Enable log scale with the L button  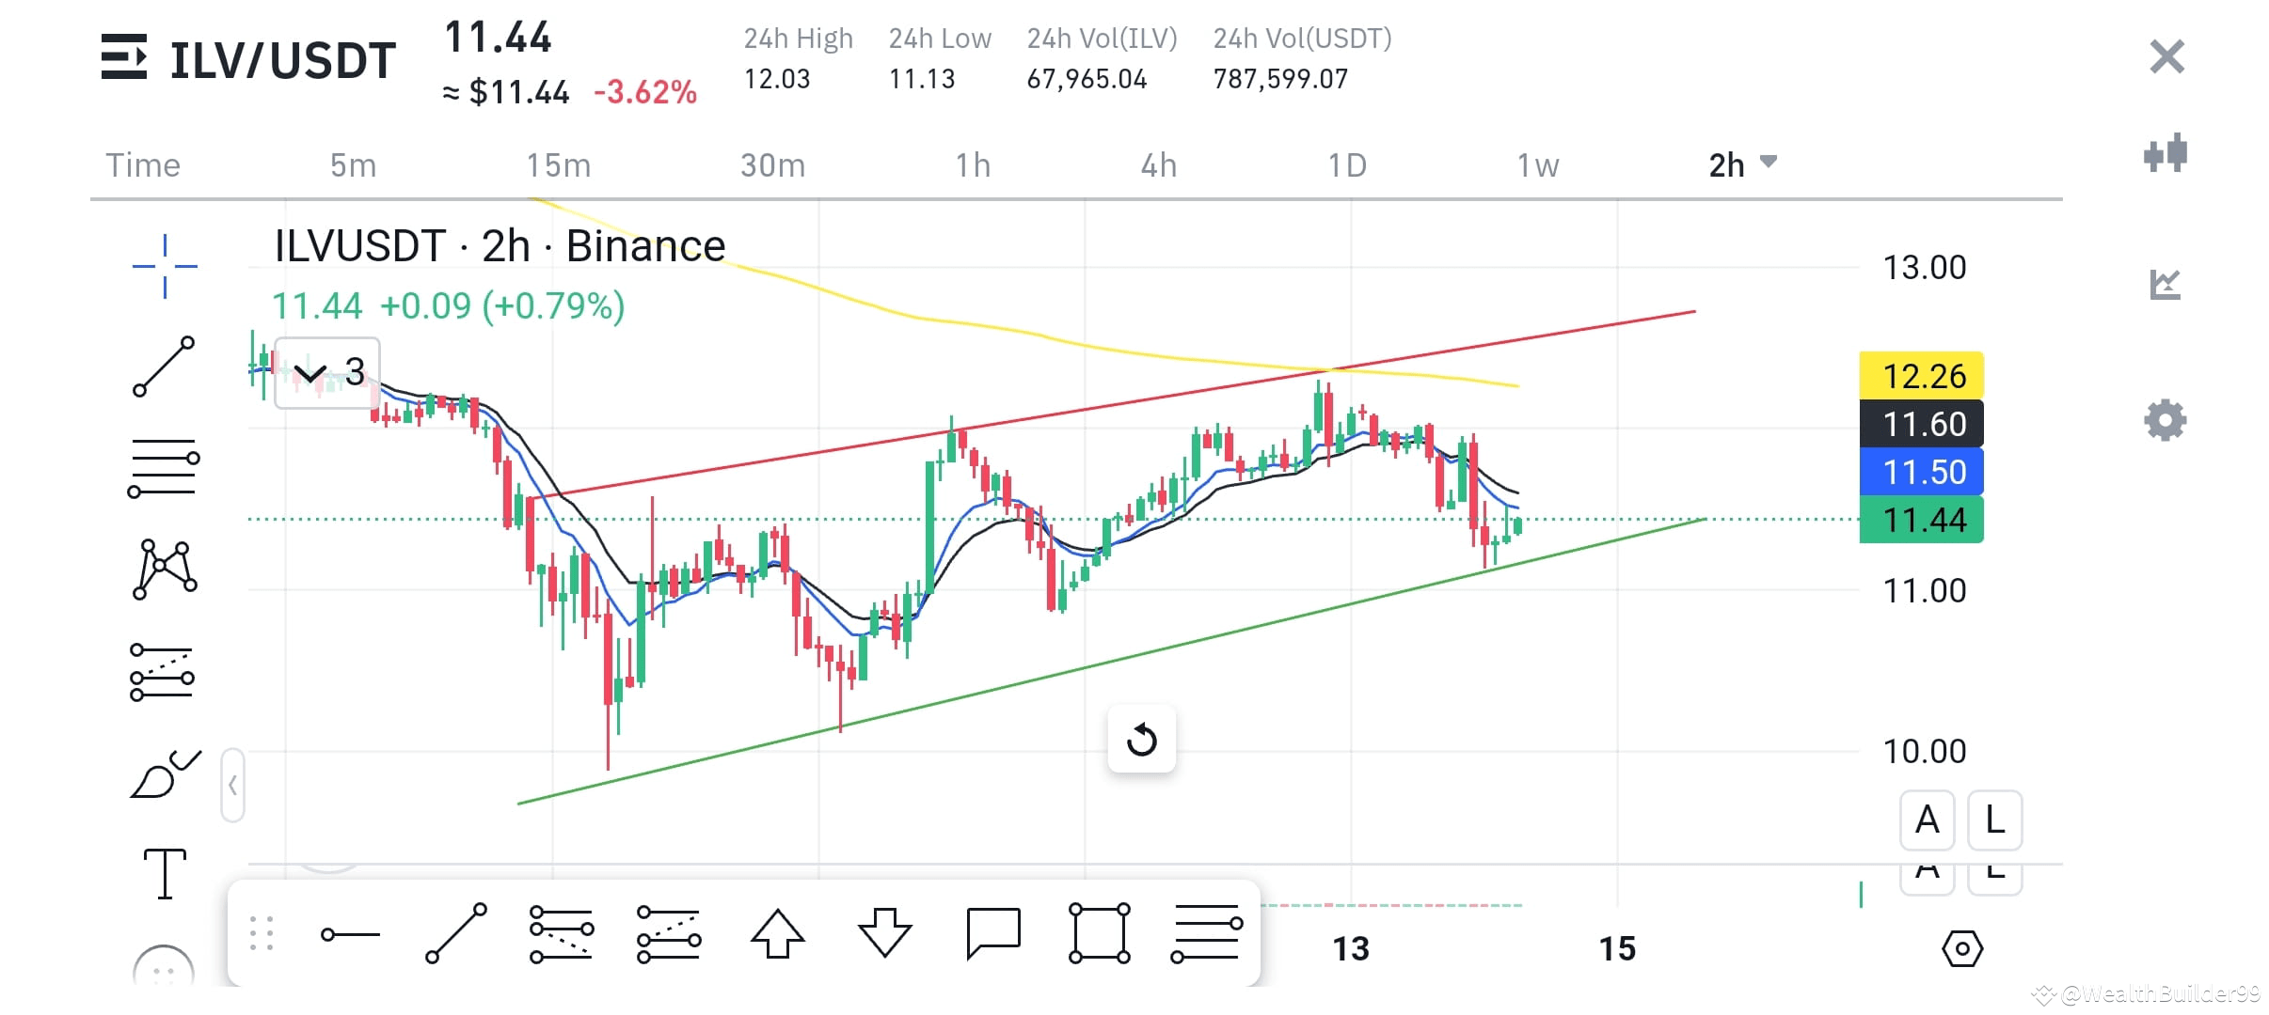[x=1993, y=820]
